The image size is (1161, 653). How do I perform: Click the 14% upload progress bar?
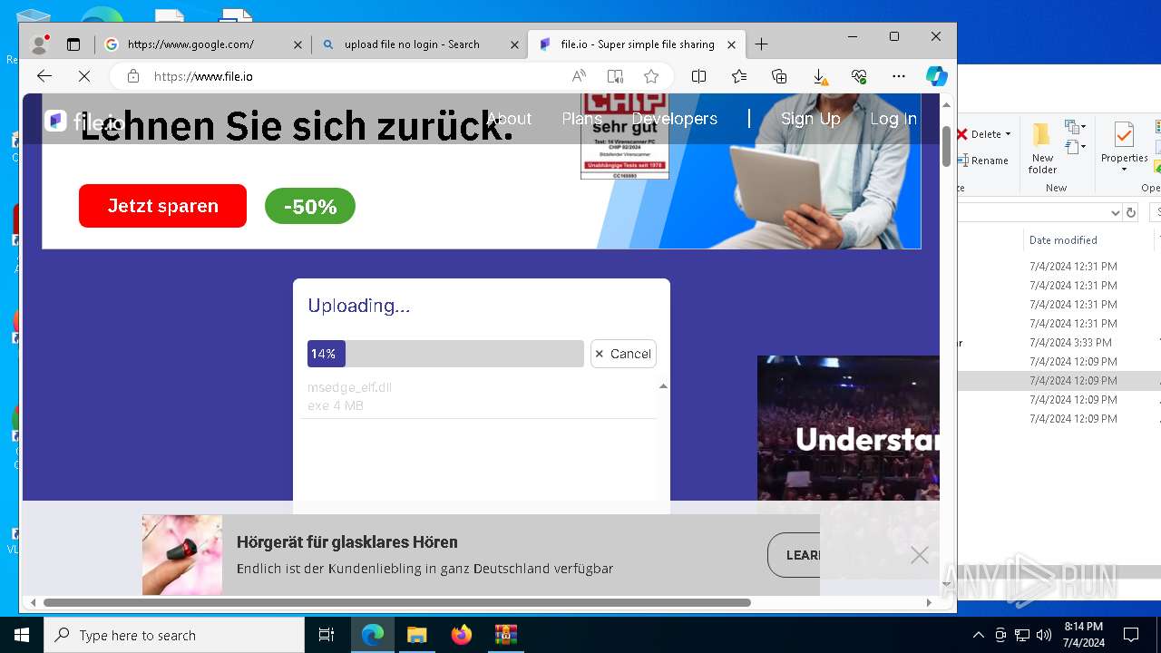click(x=445, y=354)
